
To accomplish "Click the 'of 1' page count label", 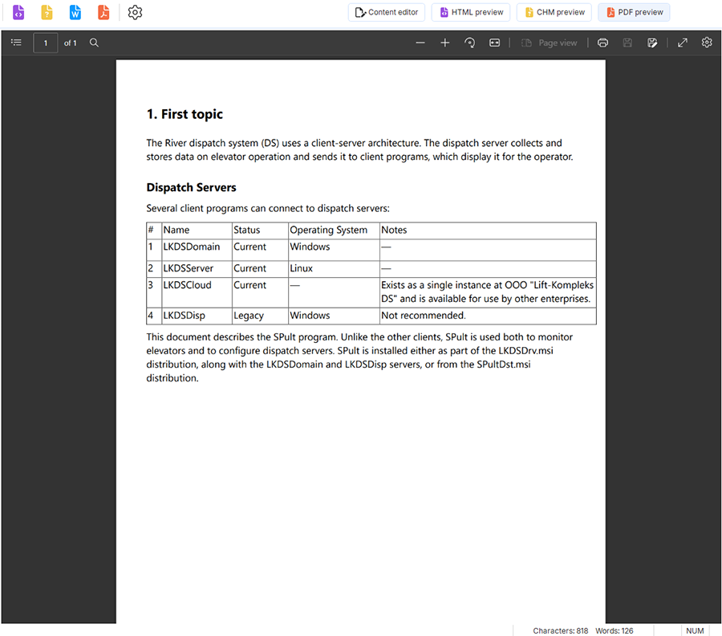I will (x=70, y=43).
